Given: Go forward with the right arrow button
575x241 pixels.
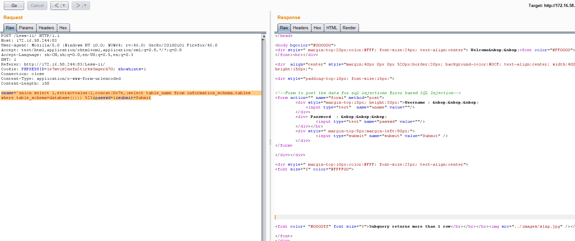Looking at the screenshot, I should click(78, 5).
